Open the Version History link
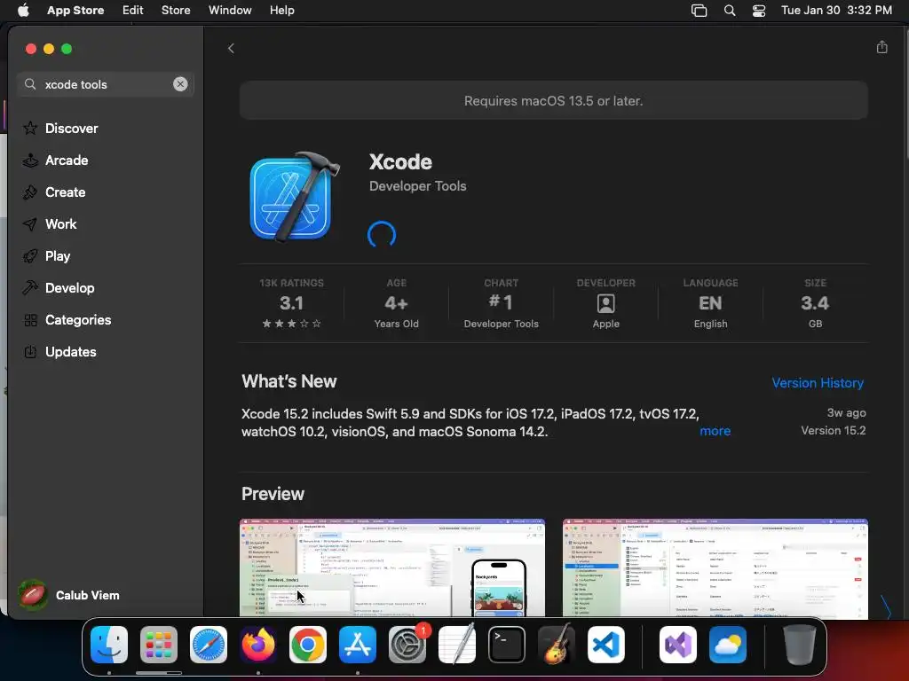This screenshot has width=909, height=681. 818,383
